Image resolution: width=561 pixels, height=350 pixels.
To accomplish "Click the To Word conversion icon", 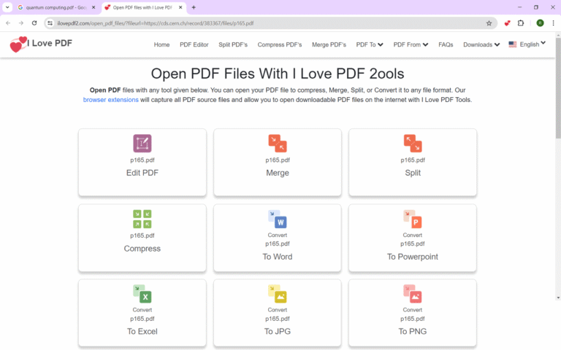I will 278,219.
